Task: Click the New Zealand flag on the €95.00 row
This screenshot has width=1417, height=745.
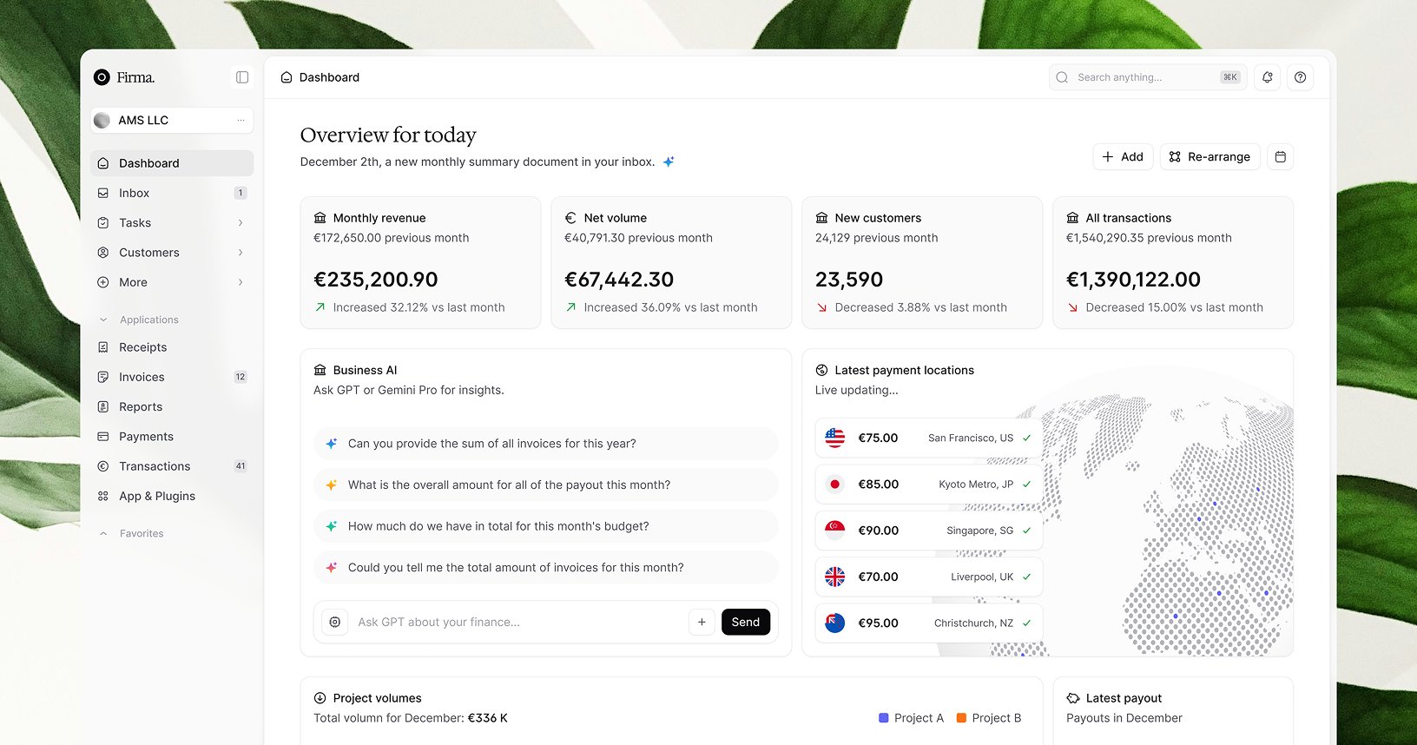Action: (x=835, y=623)
